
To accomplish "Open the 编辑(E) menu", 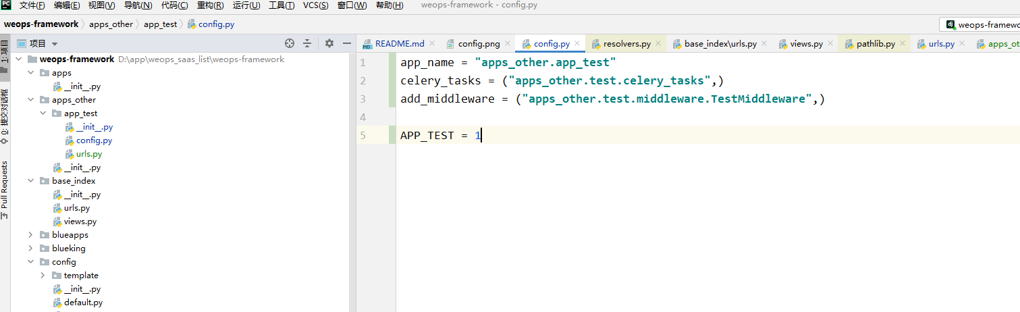I will point(67,5).
